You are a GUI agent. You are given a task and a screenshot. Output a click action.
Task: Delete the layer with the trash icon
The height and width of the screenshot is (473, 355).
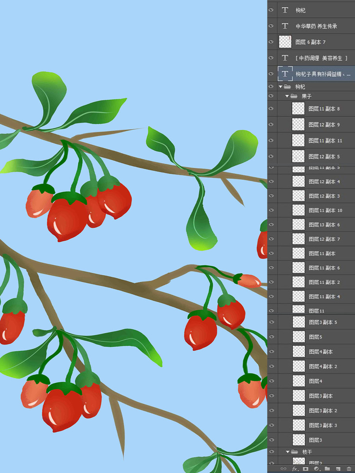349,469
